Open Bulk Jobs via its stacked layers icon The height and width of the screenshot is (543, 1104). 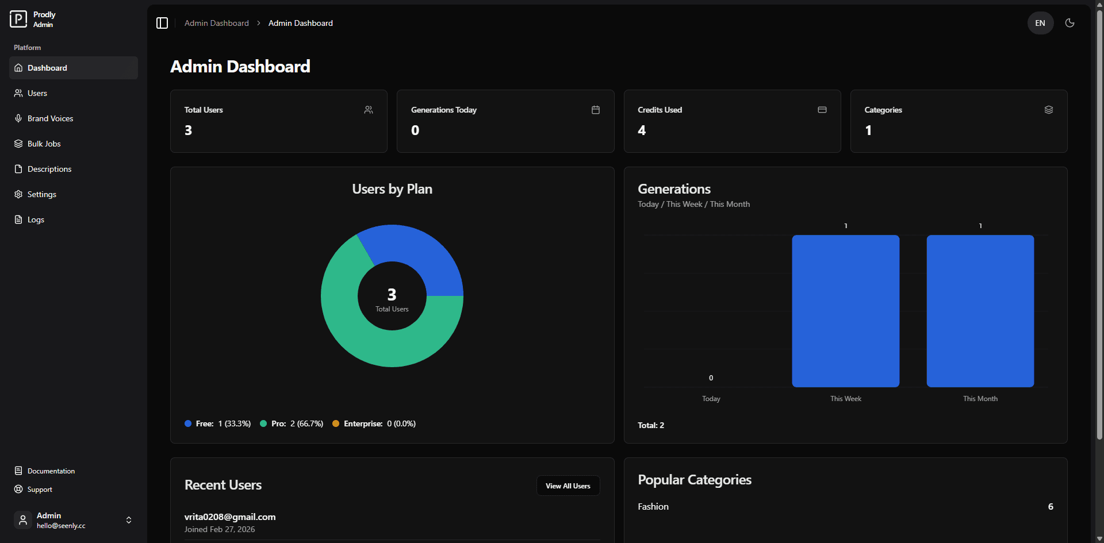(x=19, y=144)
